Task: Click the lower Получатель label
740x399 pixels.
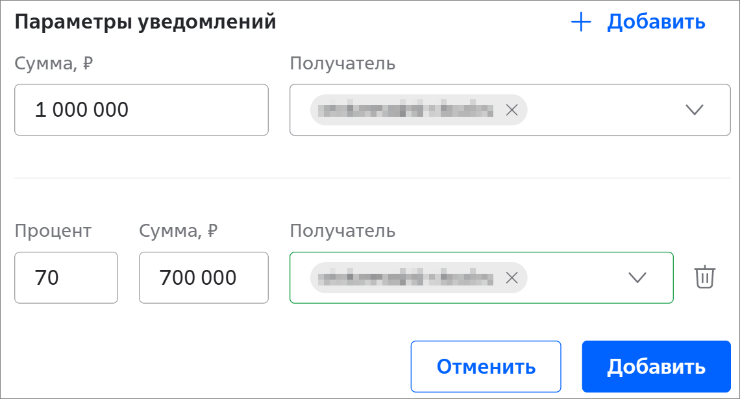Action: point(342,231)
